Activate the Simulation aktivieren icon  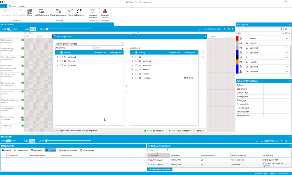tap(92, 12)
